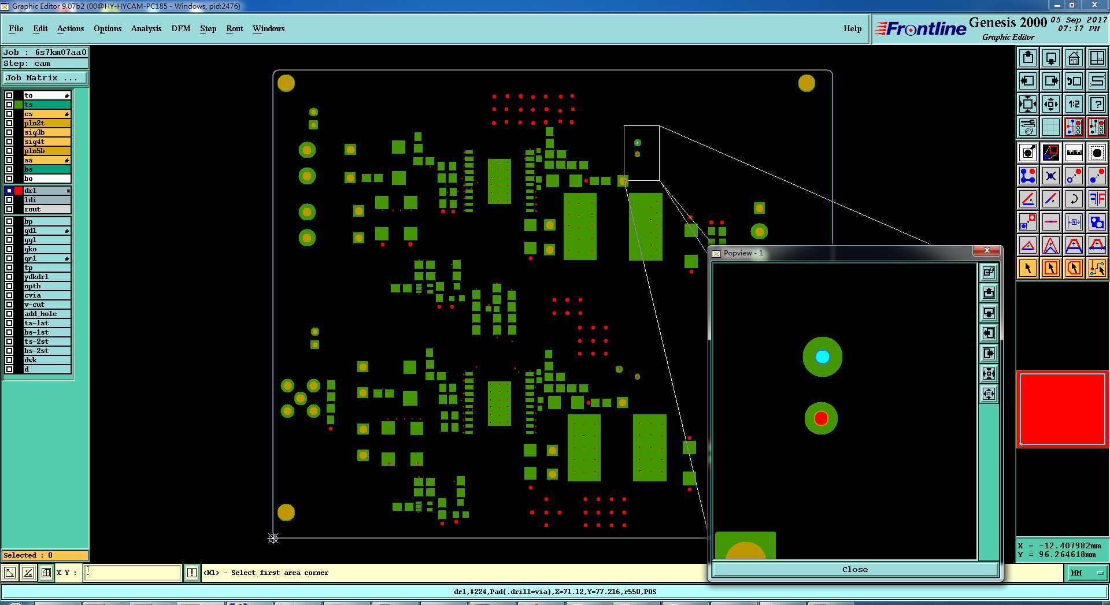Click the home view icon
The width and height of the screenshot is (1110, 605).
[x=1074, y=58]
